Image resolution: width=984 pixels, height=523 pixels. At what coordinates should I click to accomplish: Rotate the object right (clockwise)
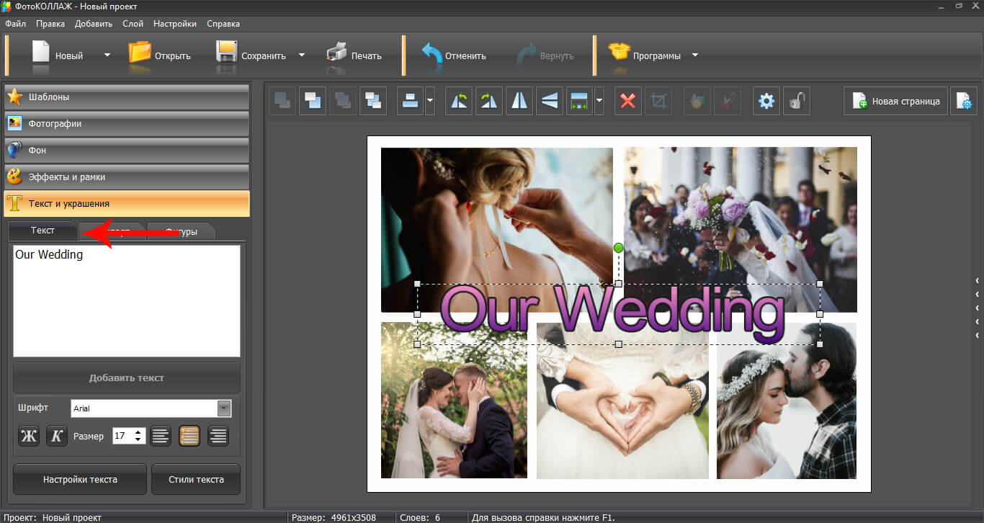[x=489, y=101]
